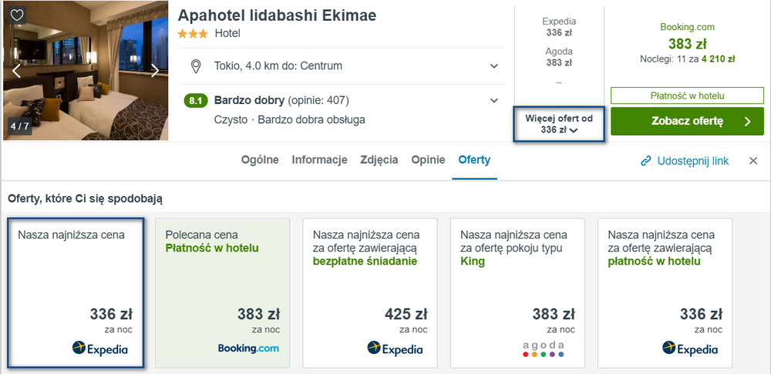Image resolution: width=771 pixels, height=374 pixels.
Task: Choose the Booking.com Polecana cena card
Action: [x=223, y=293]
